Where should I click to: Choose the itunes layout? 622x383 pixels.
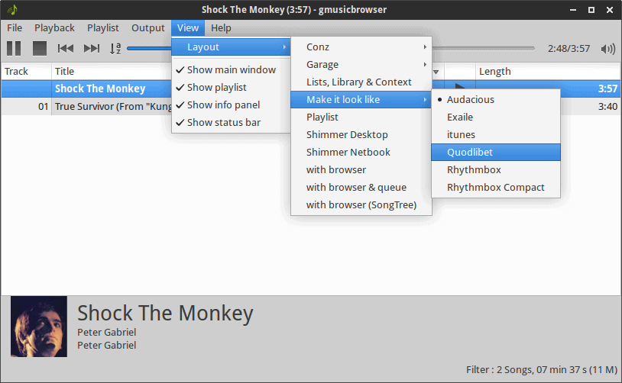(496, 135)
